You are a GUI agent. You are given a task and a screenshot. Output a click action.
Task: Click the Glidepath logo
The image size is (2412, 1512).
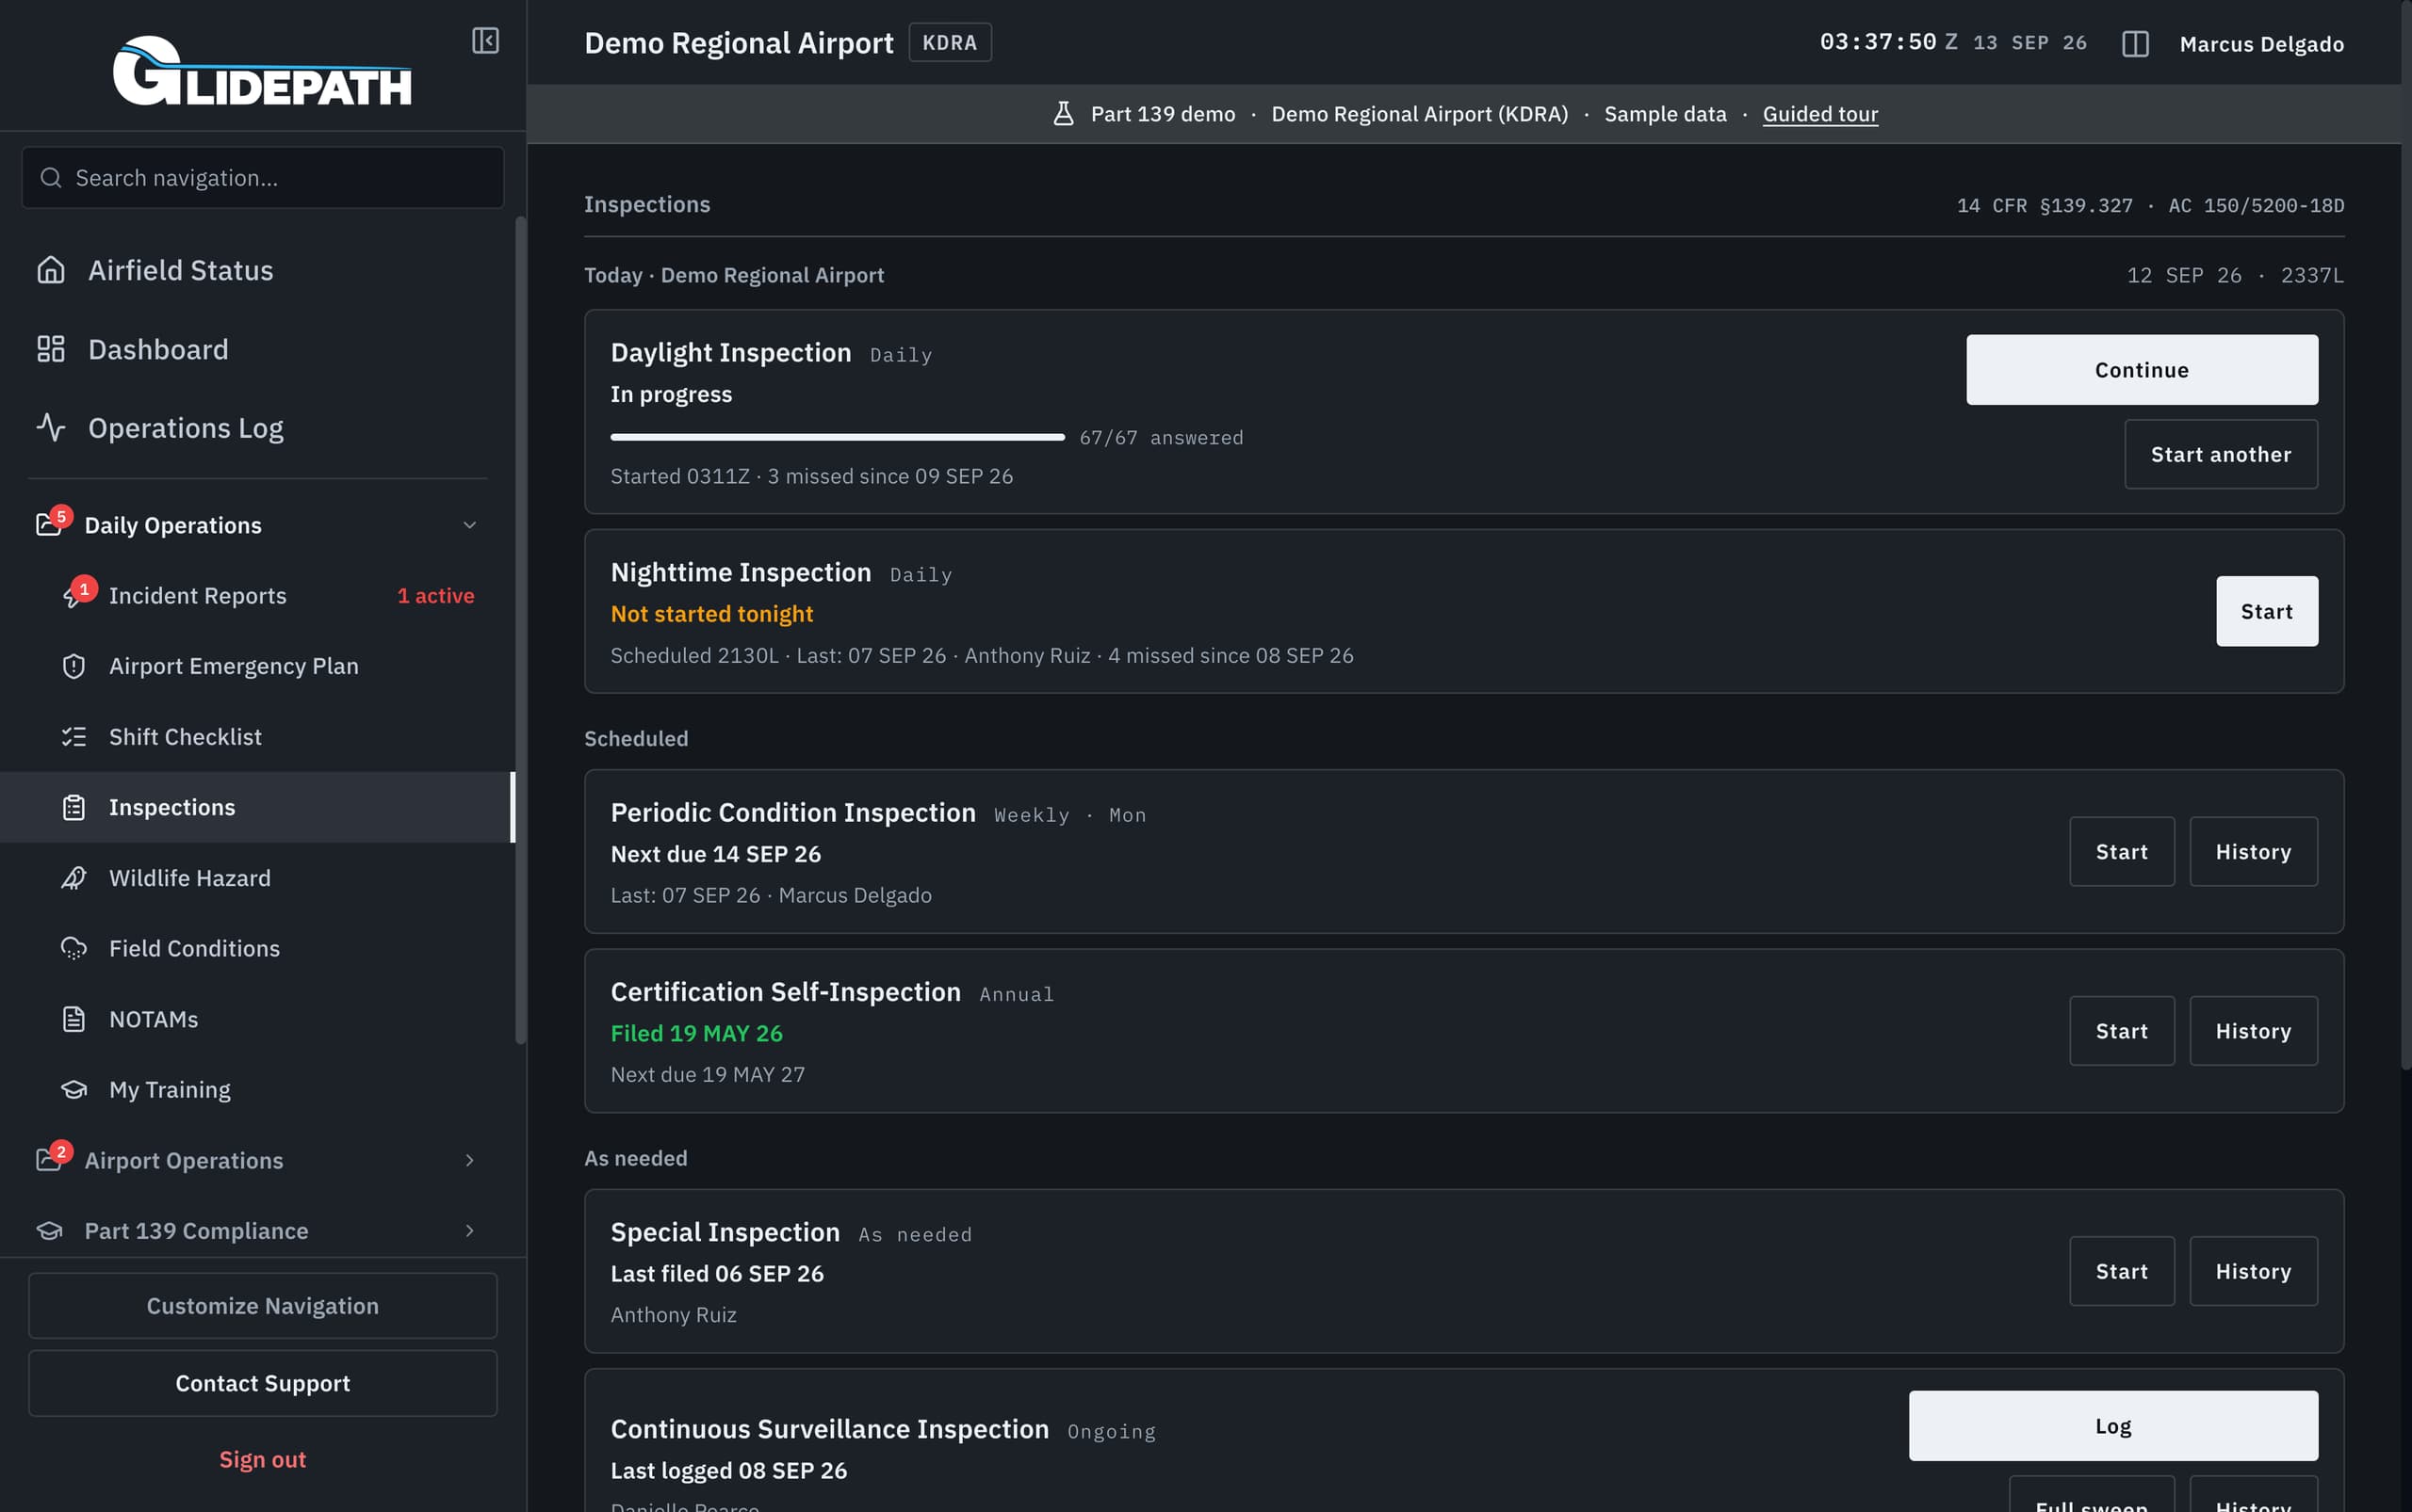pyautogui.click(x=262, y=71)
